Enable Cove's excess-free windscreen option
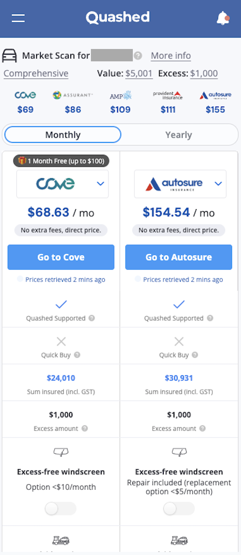Viewport: 241px width, 555px height. coord(60,508)
